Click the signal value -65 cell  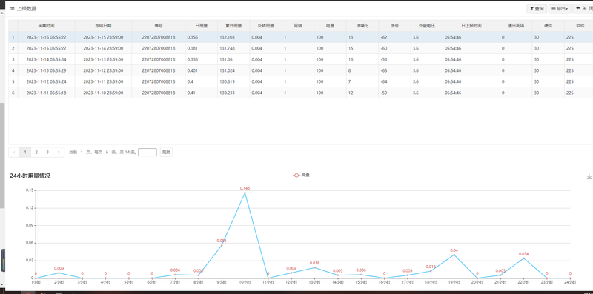pos(394,70)
